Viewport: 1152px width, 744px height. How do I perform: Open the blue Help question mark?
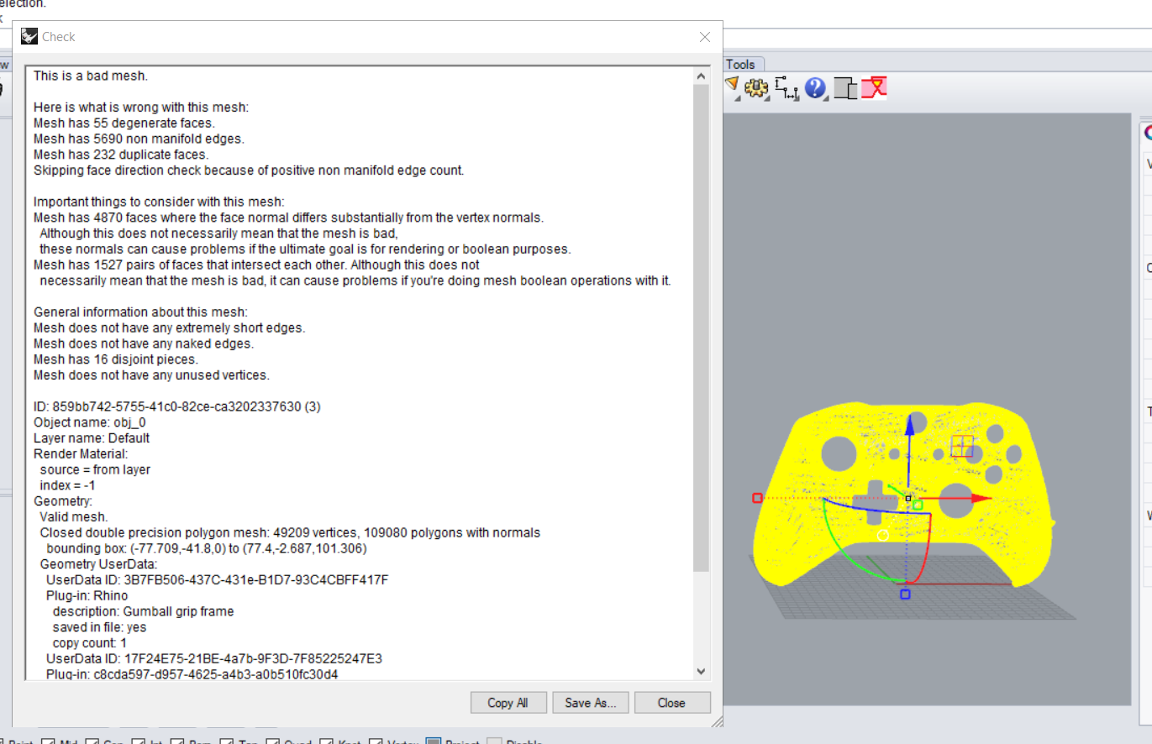click(815, 87)
